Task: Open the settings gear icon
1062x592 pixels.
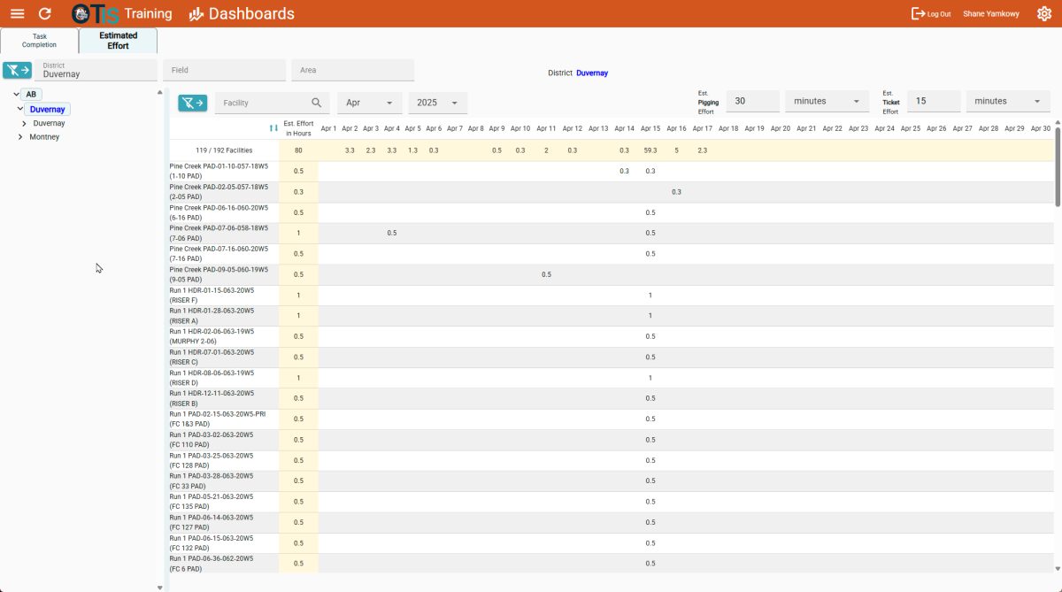Action: (1043, 13)
